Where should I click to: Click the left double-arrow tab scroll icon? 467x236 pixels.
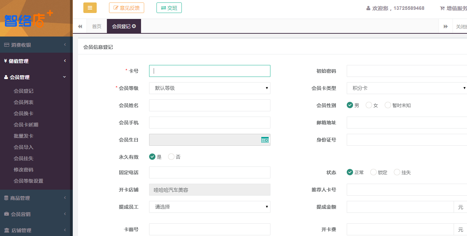(x=80, y=26)
